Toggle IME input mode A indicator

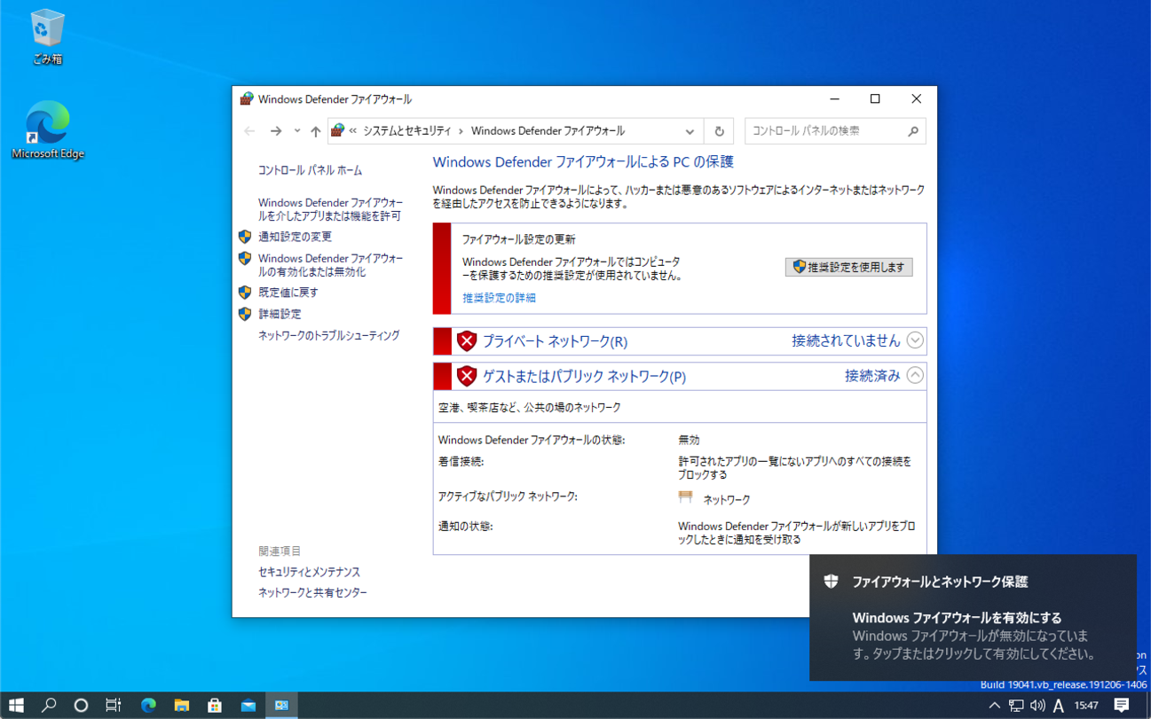pyautogui.click(x=1059, y=706)
